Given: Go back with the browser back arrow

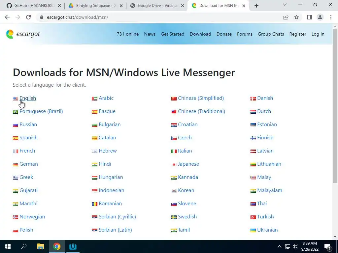Looking at the screenshot, I should pyautogui.click(x=7, y=17).
